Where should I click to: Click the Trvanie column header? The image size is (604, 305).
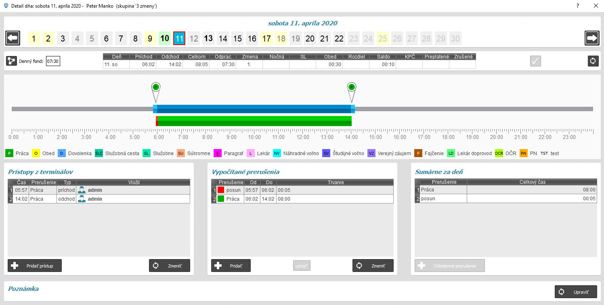click(x=335, y=183)
